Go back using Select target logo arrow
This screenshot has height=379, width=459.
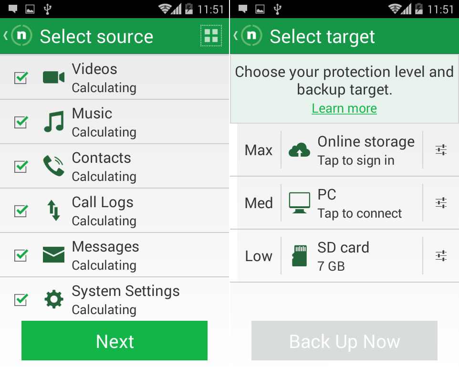[248, 36]
